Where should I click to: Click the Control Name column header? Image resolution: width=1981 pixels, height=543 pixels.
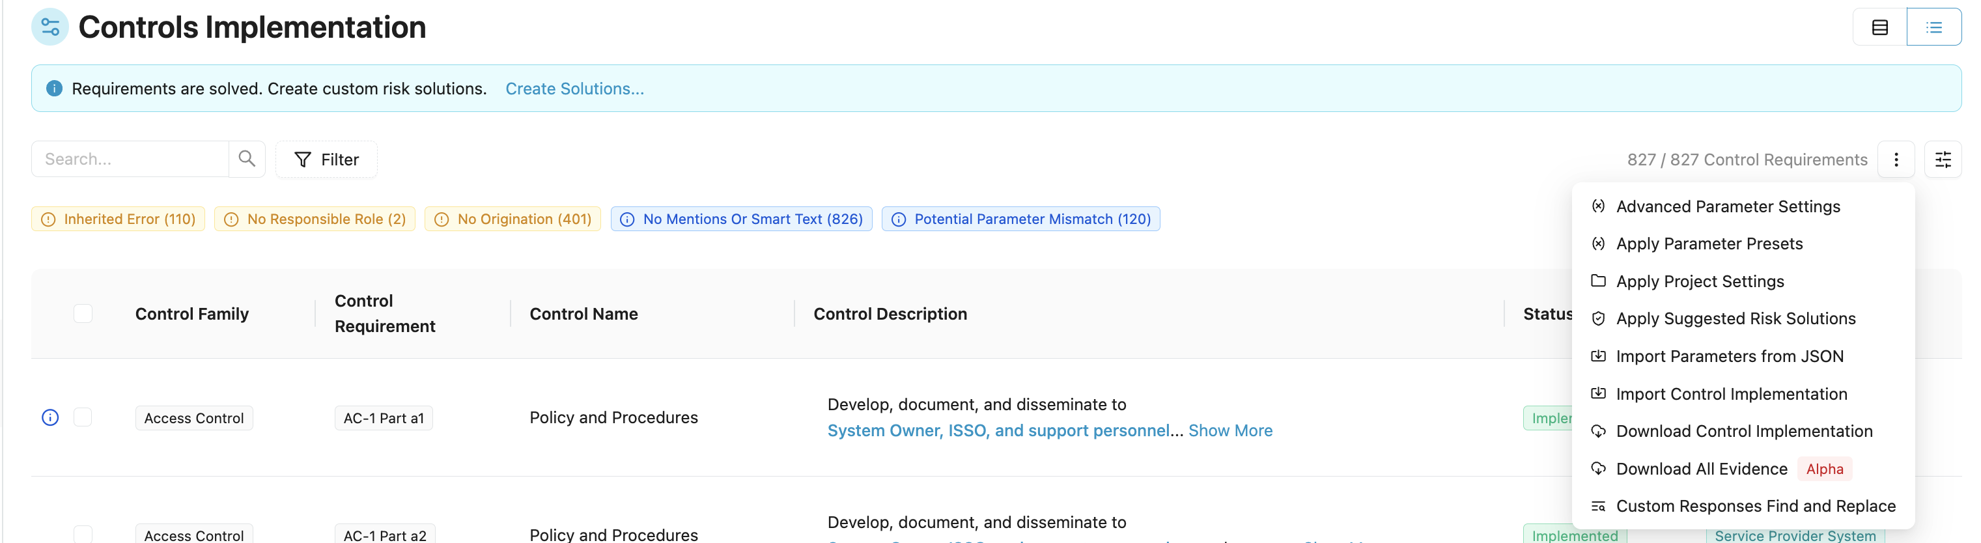[x=583, y=314]
